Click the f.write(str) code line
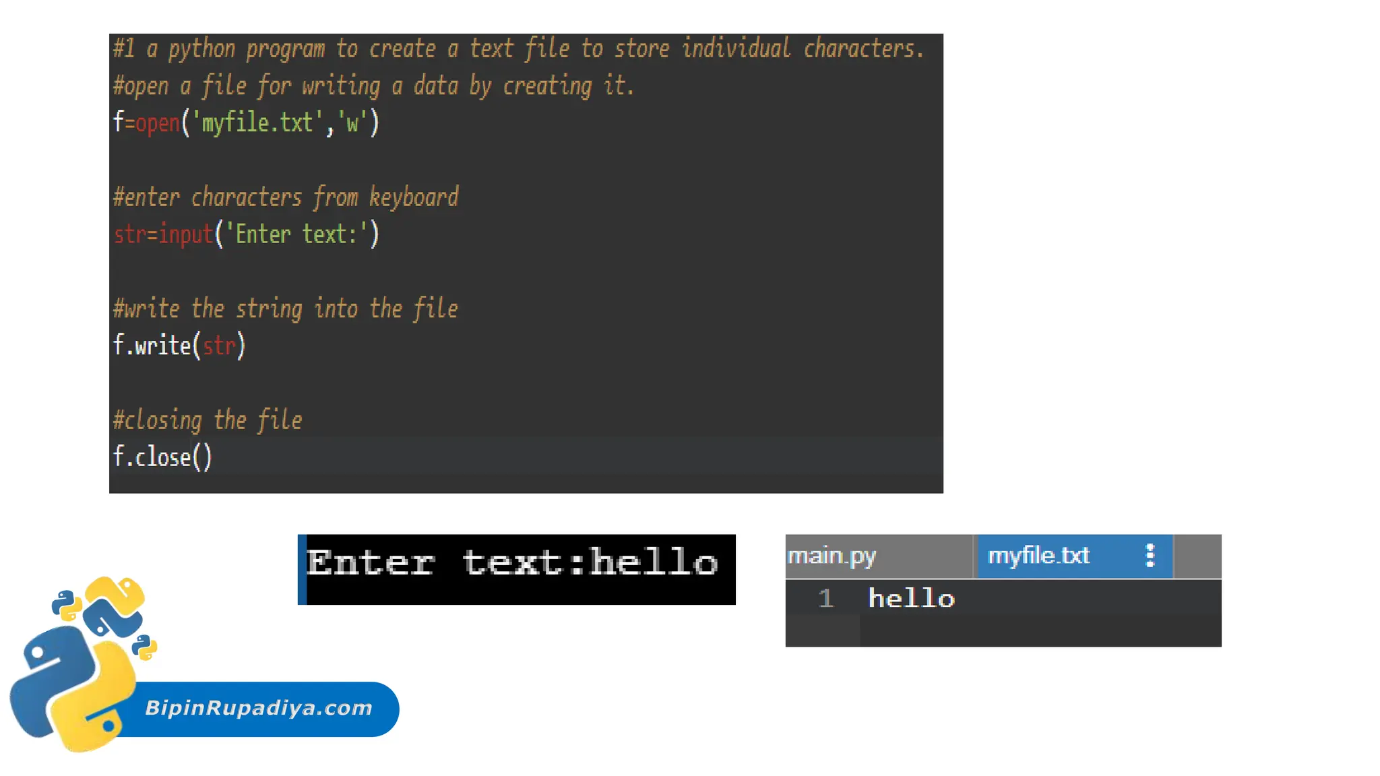This screenshot has width=1380, height=776. (179, 346)
